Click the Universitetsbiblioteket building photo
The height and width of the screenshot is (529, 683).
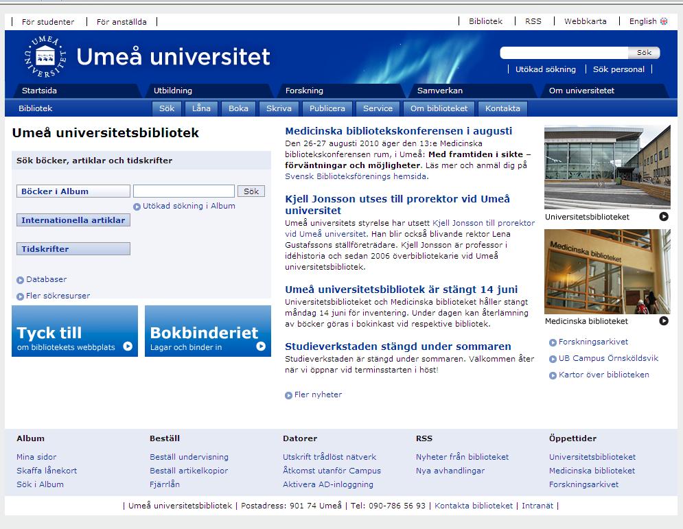607,167
